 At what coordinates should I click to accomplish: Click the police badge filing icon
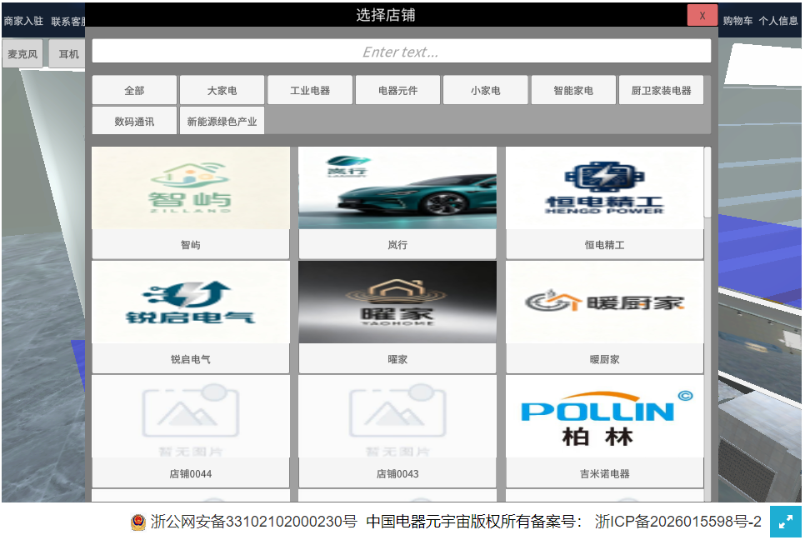(138, 522)
